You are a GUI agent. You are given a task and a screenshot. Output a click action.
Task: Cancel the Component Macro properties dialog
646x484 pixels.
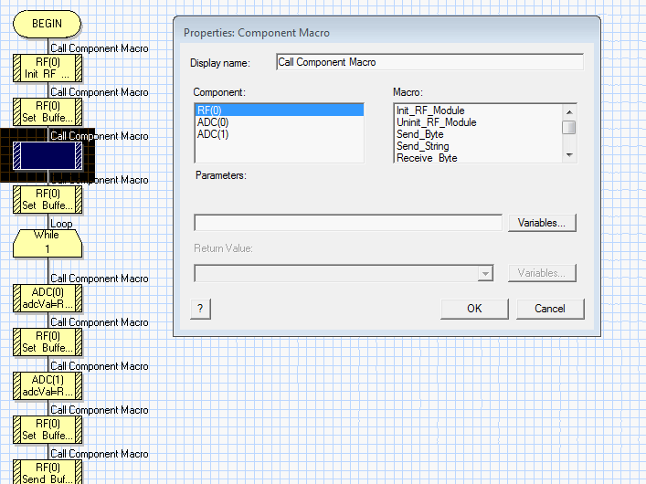click(x=550, y=309)
